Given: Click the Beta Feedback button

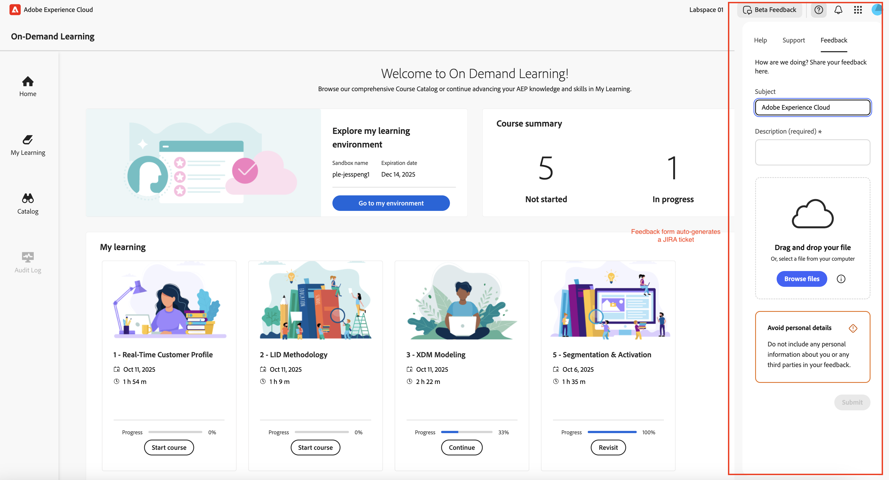Looking at the screenshot, I should [770, 10].
